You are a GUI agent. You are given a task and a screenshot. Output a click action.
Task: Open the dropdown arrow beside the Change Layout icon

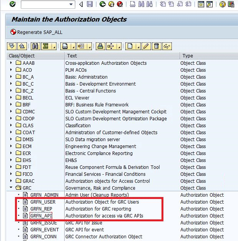[89, 47]
